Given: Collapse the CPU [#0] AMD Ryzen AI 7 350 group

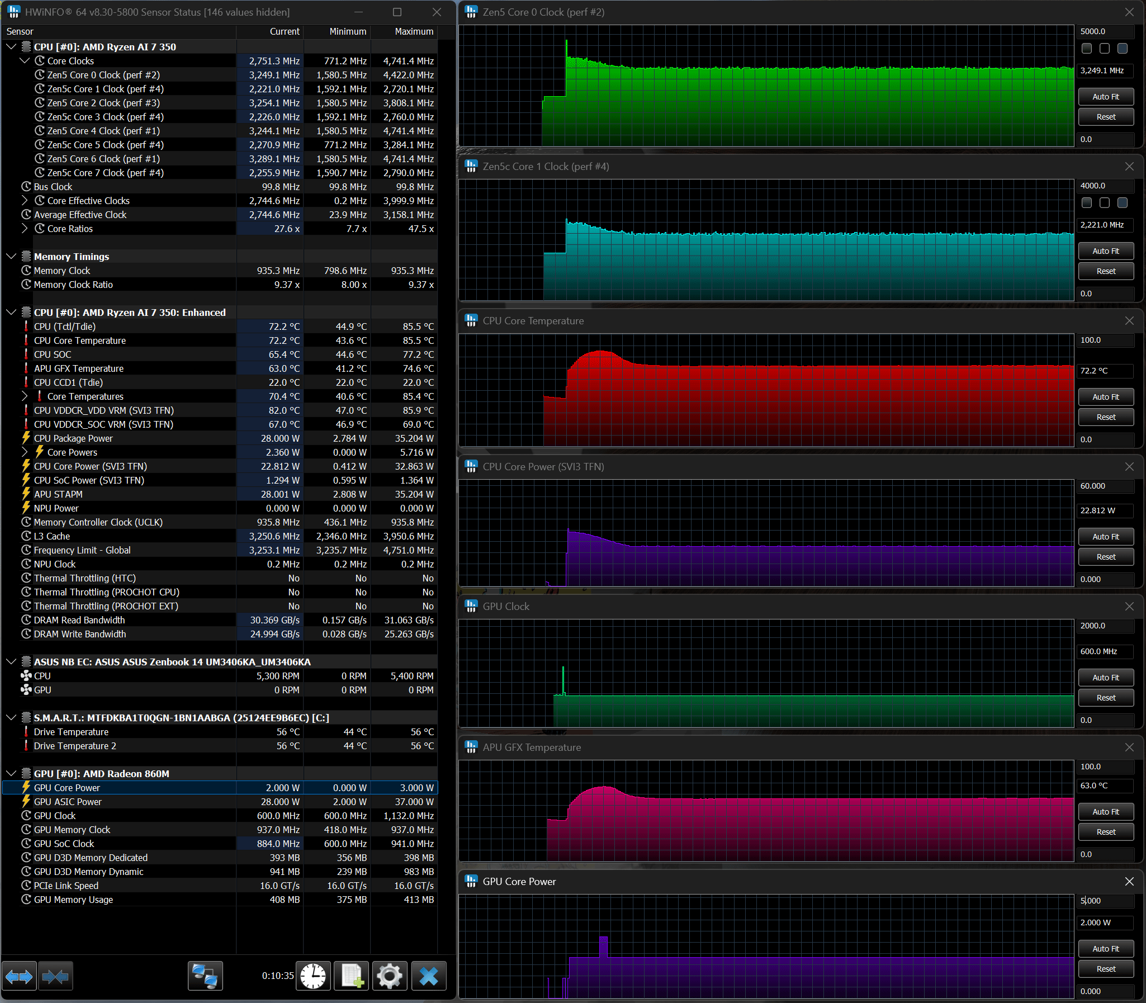Looking at the screenshot, I should [11, 46].
